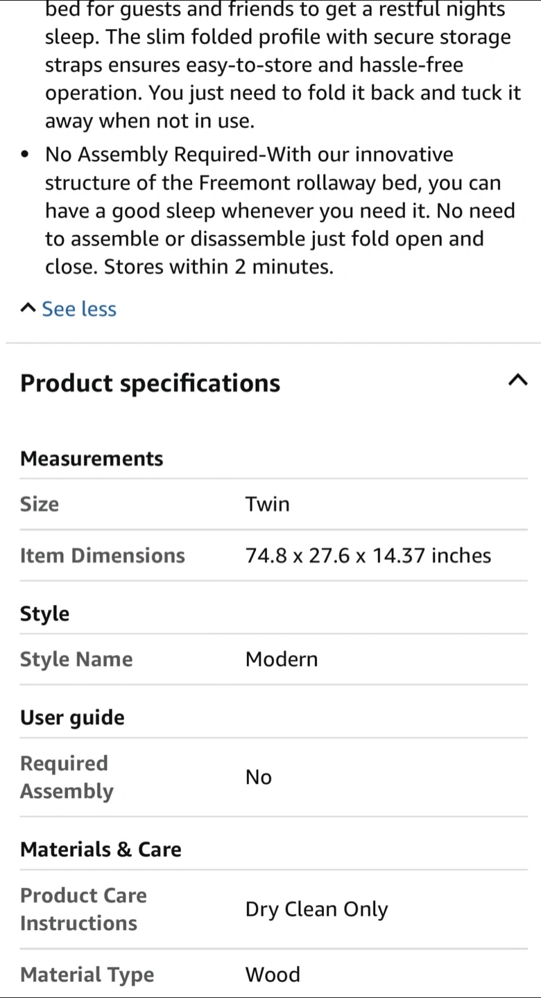Tap the Size row label

click(40, 504)
